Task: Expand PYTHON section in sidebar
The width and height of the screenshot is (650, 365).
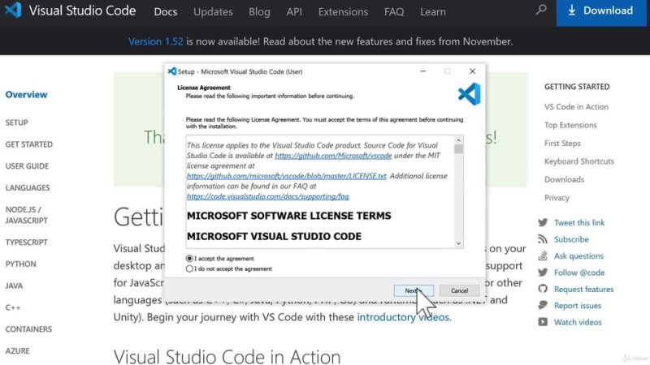Action: (x=21, y=264)
